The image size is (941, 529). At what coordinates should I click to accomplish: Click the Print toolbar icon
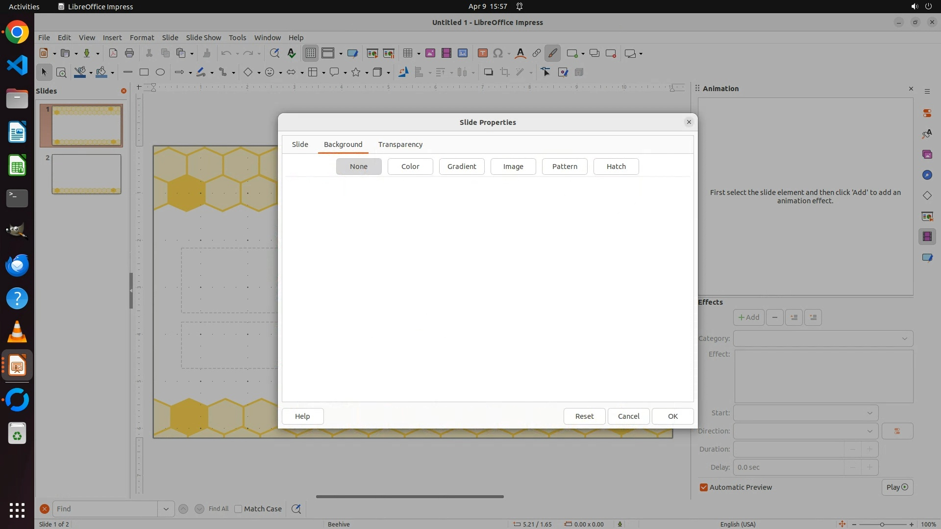pos(129,53)
